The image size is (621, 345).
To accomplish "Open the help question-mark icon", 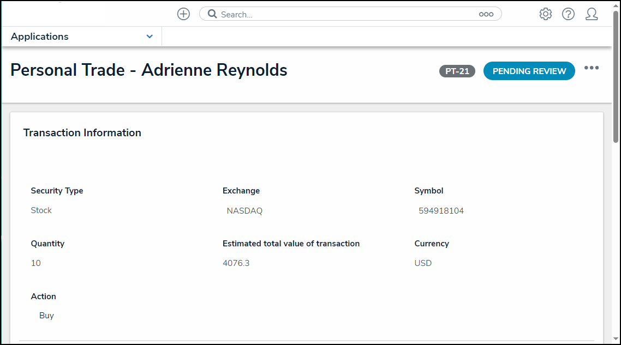I will [x=568, y=14].
